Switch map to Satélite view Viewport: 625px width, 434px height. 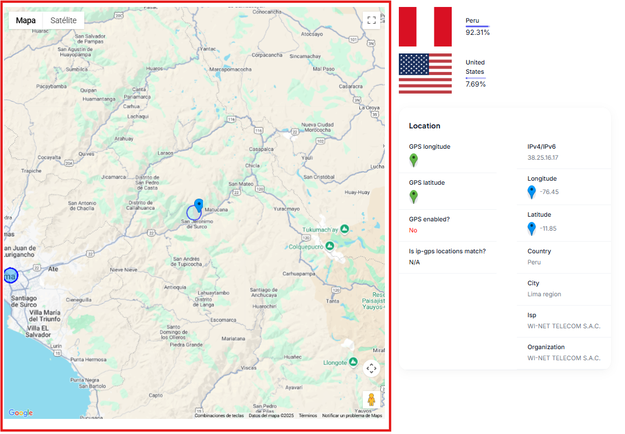(64, 20)
